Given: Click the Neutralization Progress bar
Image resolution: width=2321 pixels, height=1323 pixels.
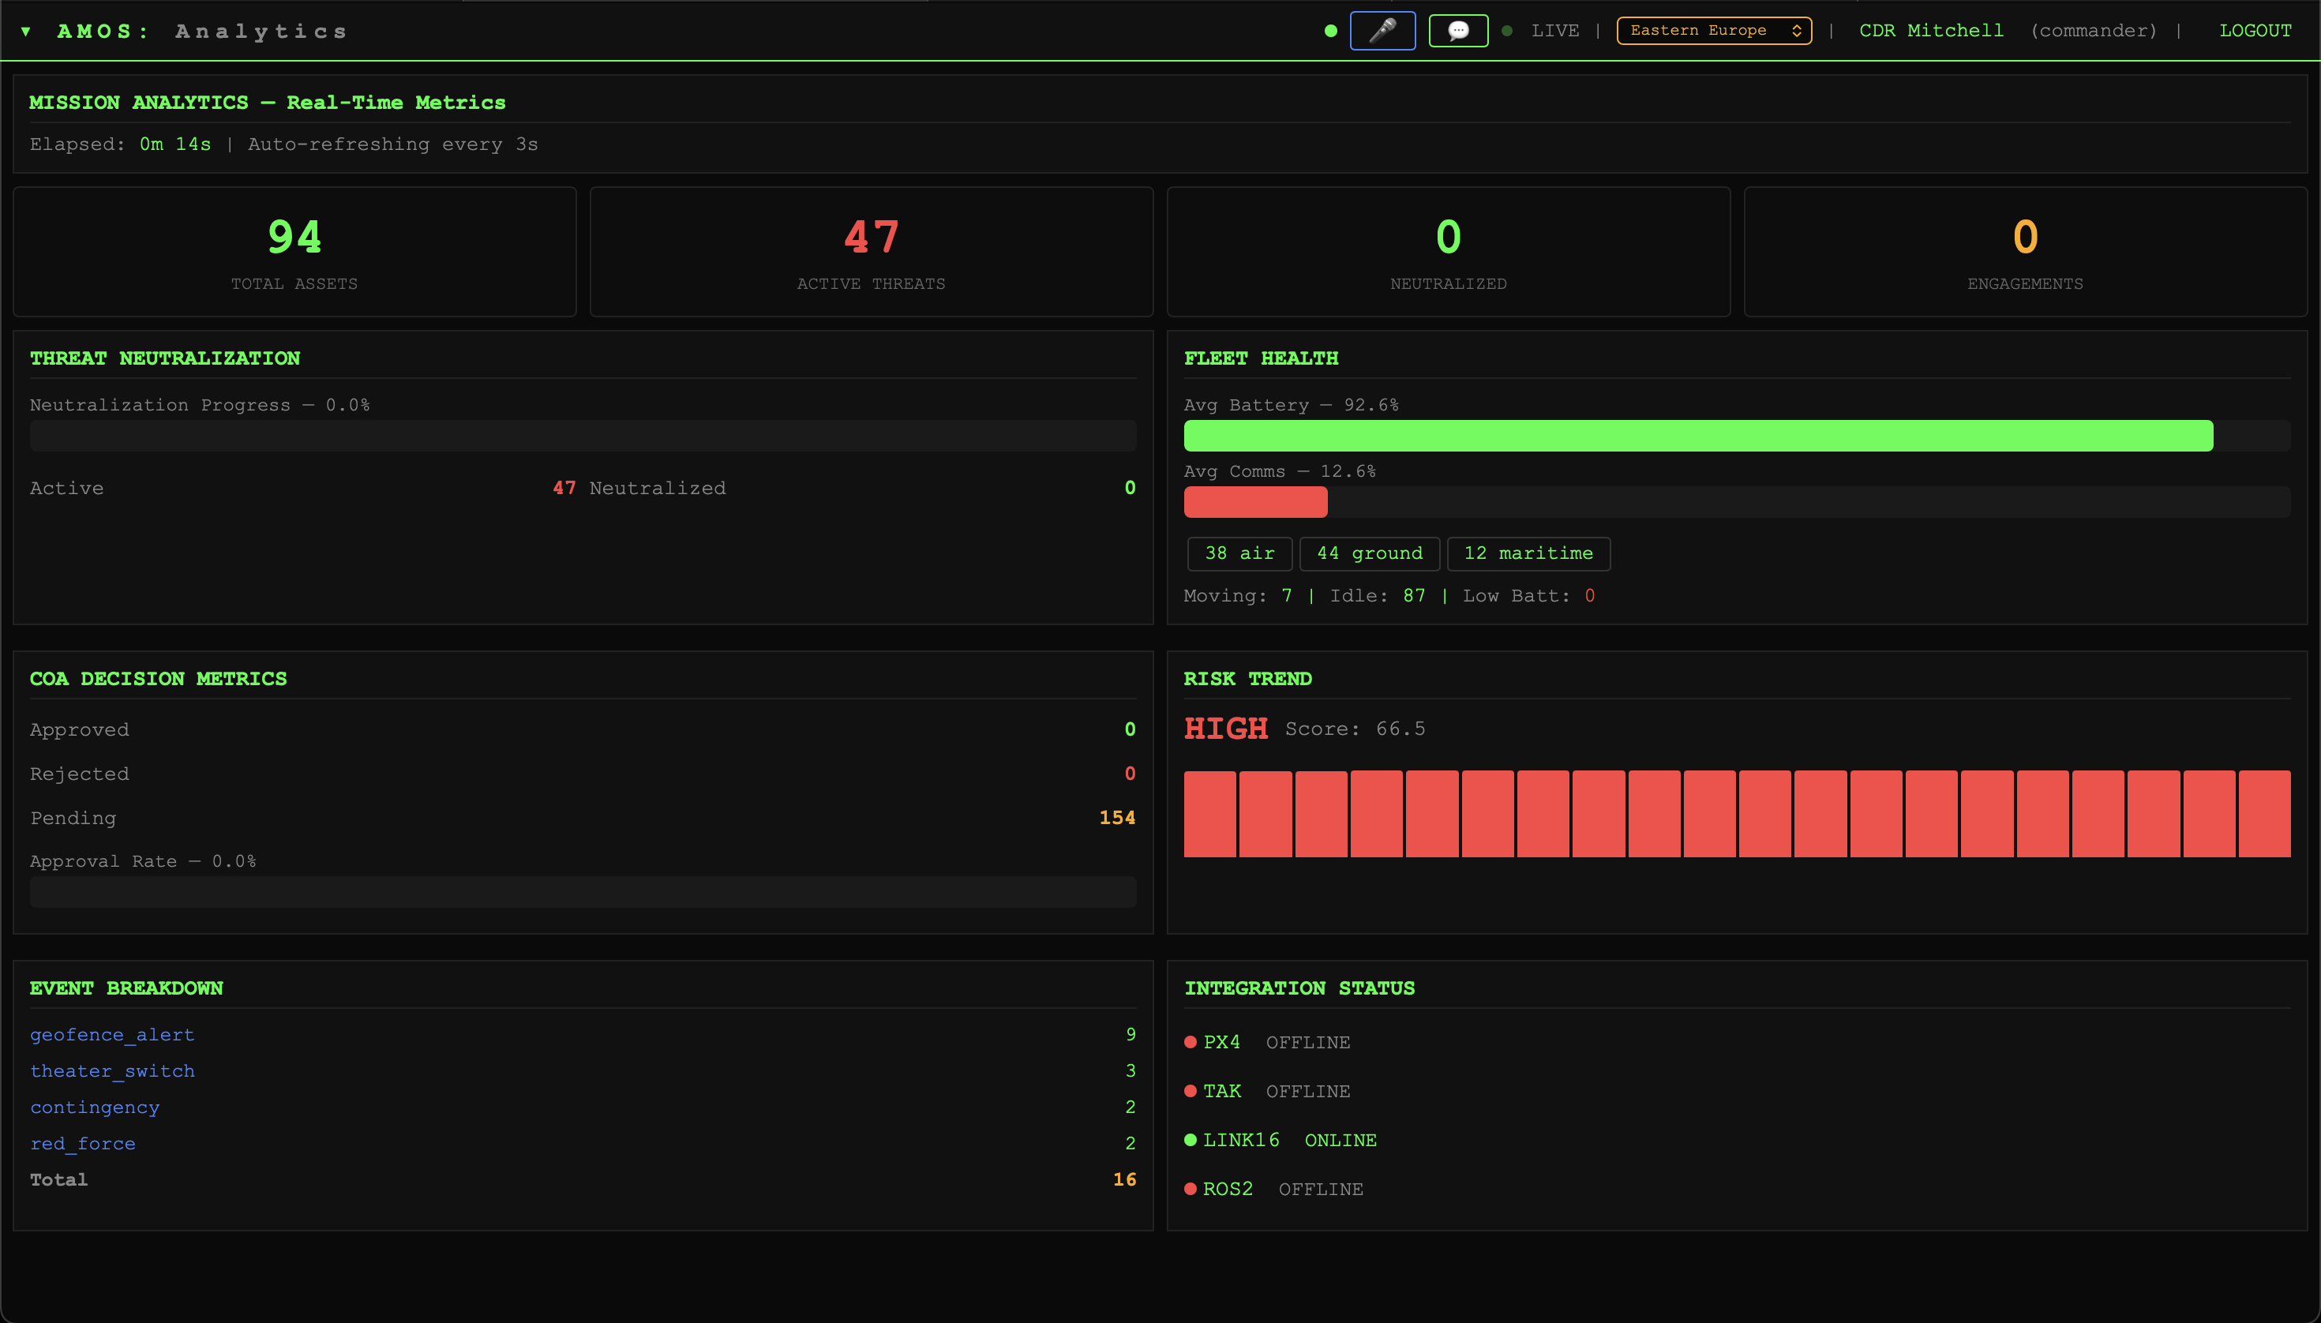Looking at the screenshot, I should (583, 435).
